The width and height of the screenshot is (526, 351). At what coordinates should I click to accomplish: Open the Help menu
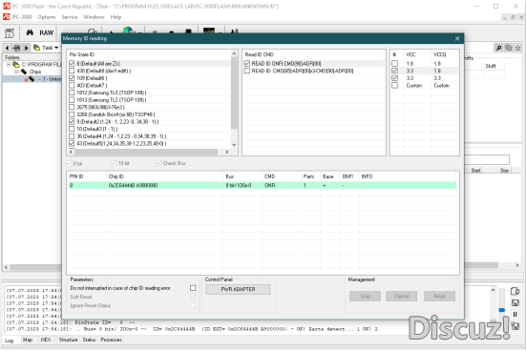[116, 17]
